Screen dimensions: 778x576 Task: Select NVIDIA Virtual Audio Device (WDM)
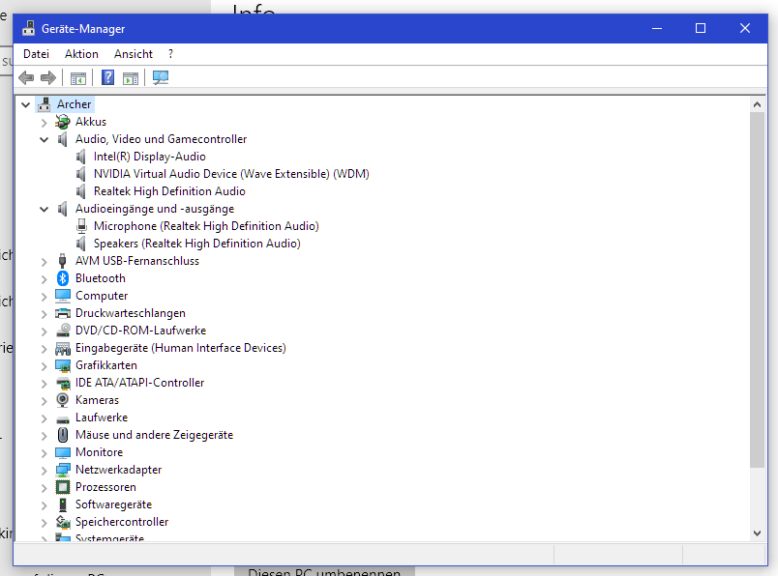231,174
